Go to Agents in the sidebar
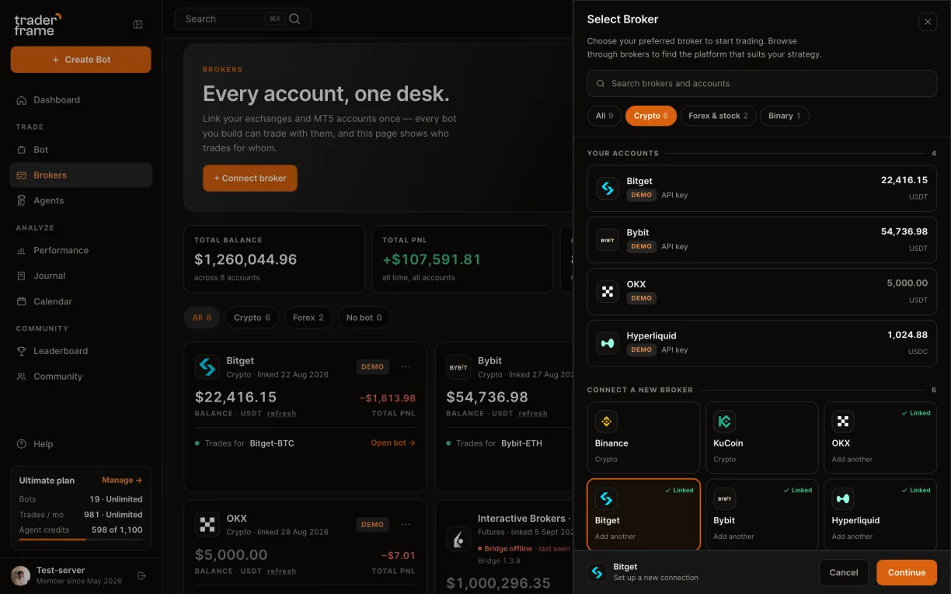951x594 pixels. tap(81, 200)
